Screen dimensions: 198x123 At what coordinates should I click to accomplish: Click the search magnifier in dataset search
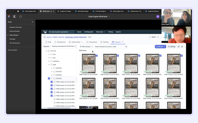pyautogui.click(x=126, y=47)
